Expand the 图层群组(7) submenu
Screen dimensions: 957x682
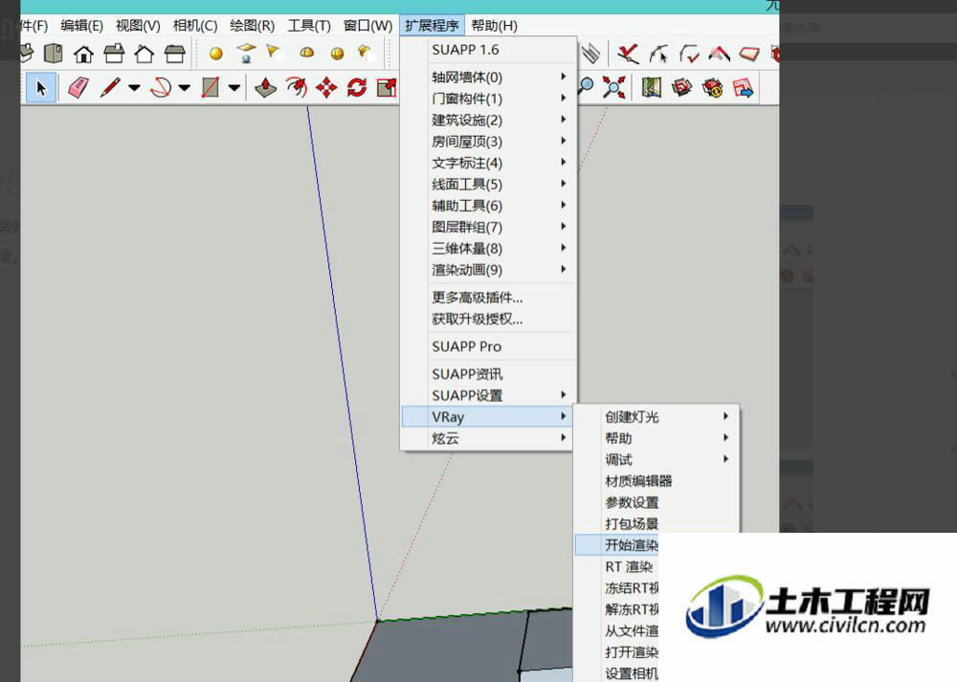[488, 227]
